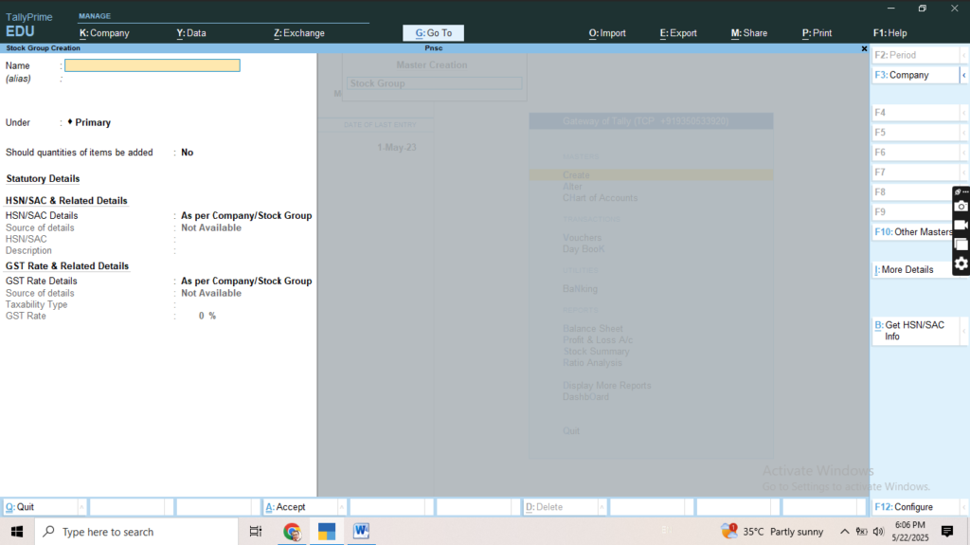Select Vouchers in Gateway of Tally
The height and width of the screenshot is (545, 970).
tap(582, 238)
